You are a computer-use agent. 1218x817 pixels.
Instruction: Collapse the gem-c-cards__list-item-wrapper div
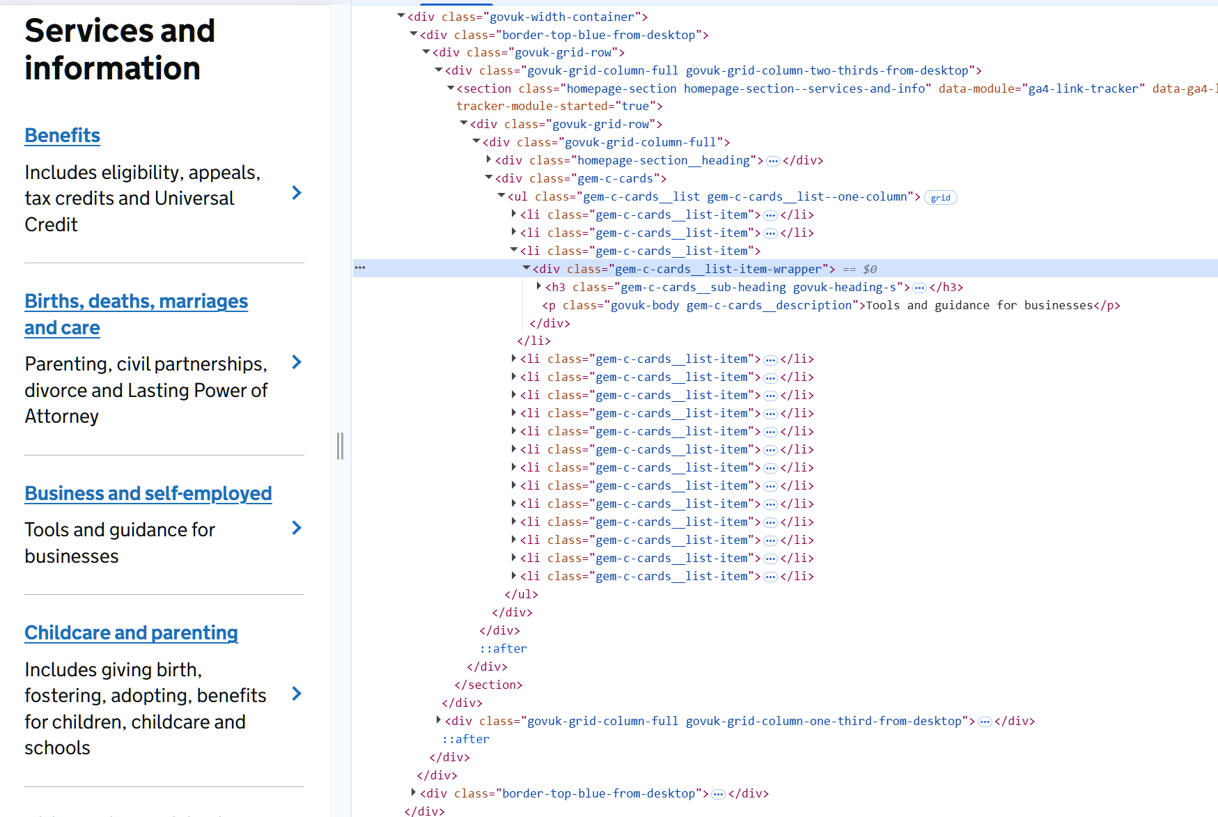[526, 268]
